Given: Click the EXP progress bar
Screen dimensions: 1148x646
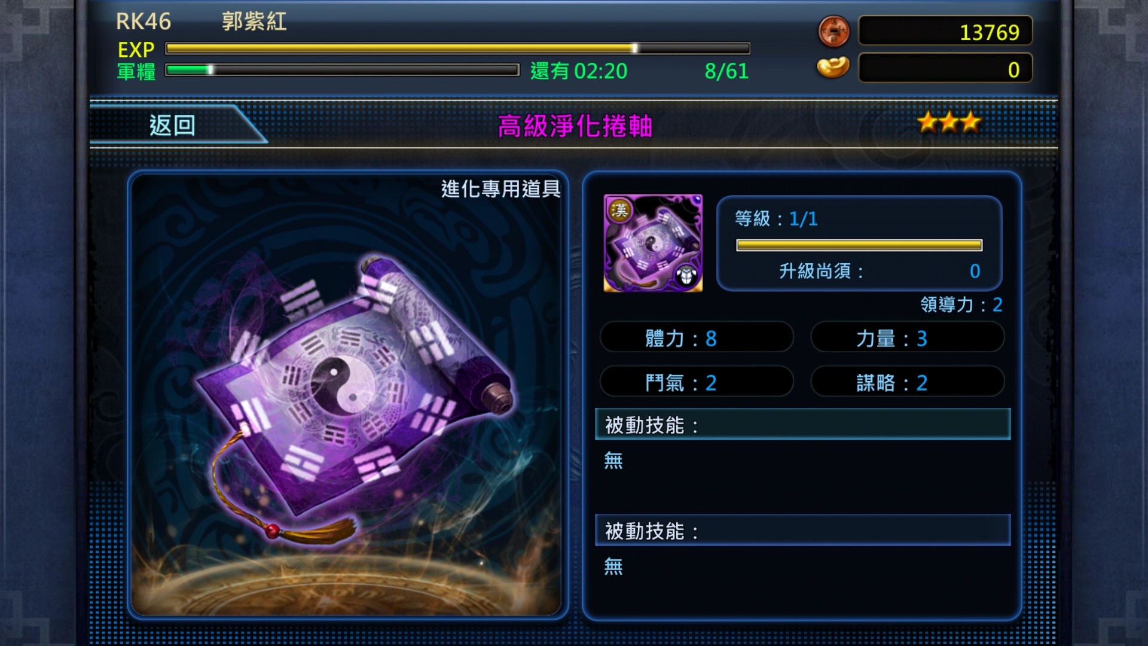Looking at the screenshot, I should pyautogui.click(x=458, y=48).
